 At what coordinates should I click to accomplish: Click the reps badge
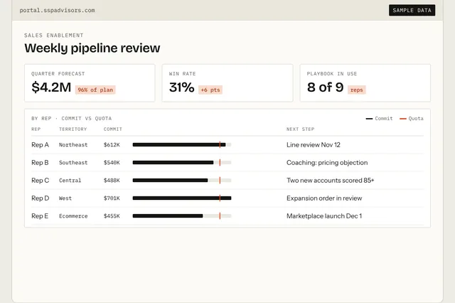pyautogui.click(x=357, y=90)
